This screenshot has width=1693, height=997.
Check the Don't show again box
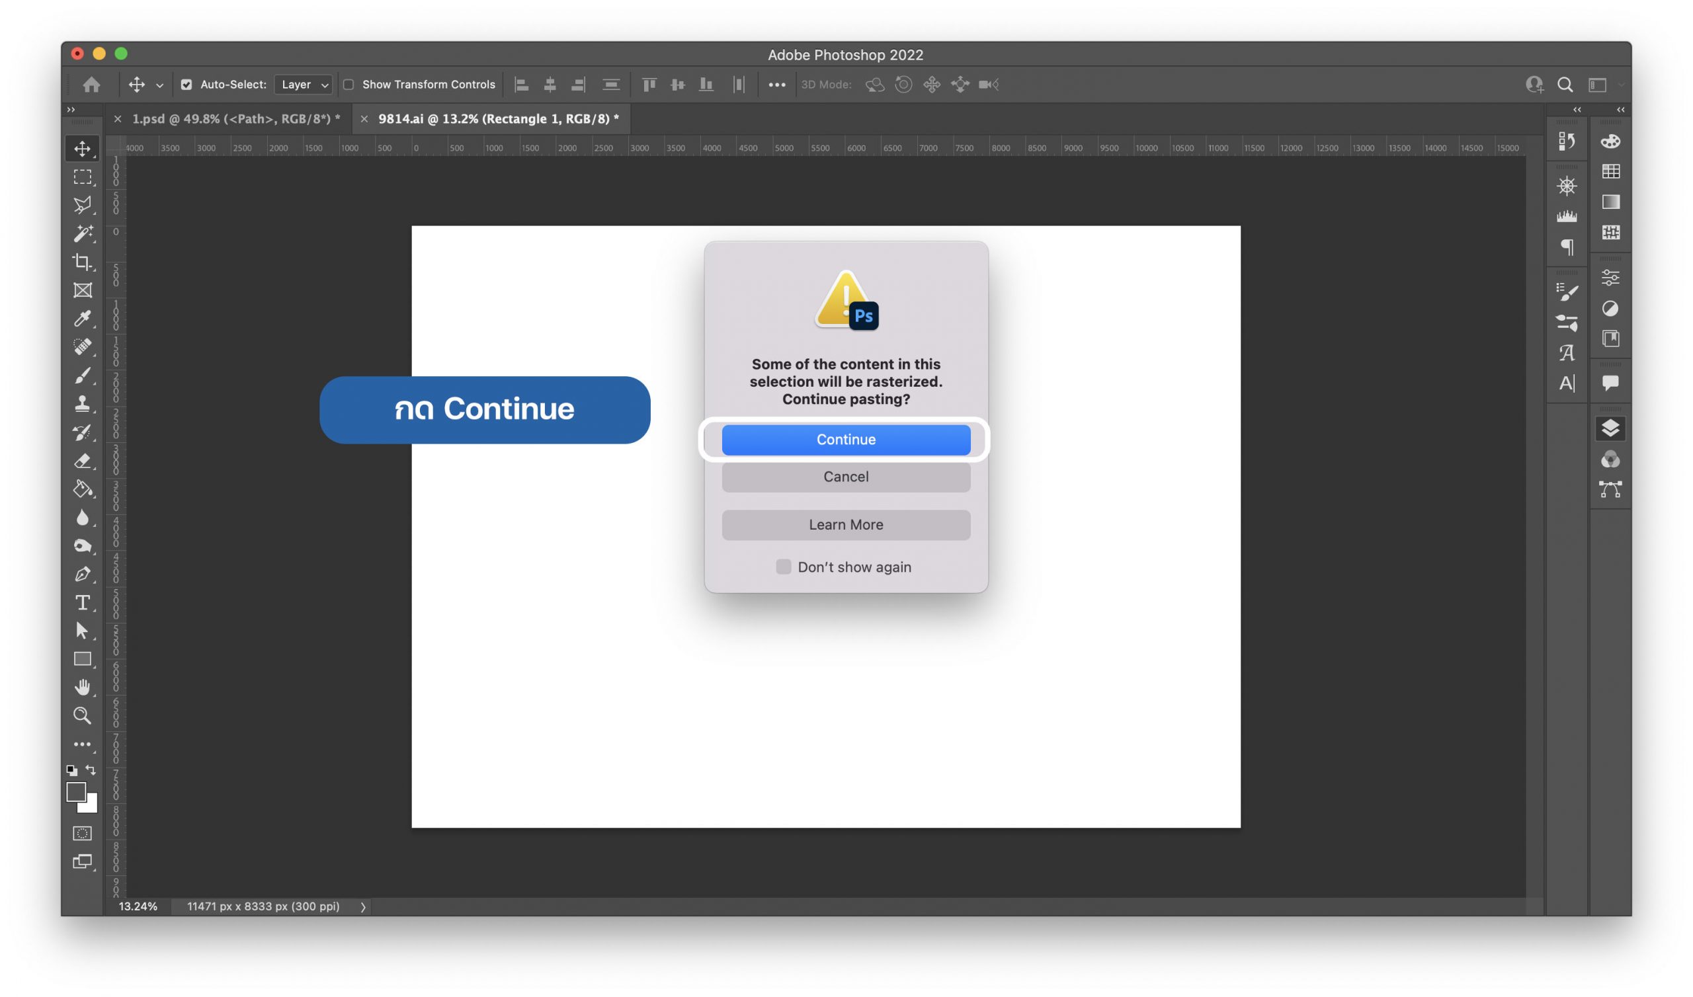point(782,567)
